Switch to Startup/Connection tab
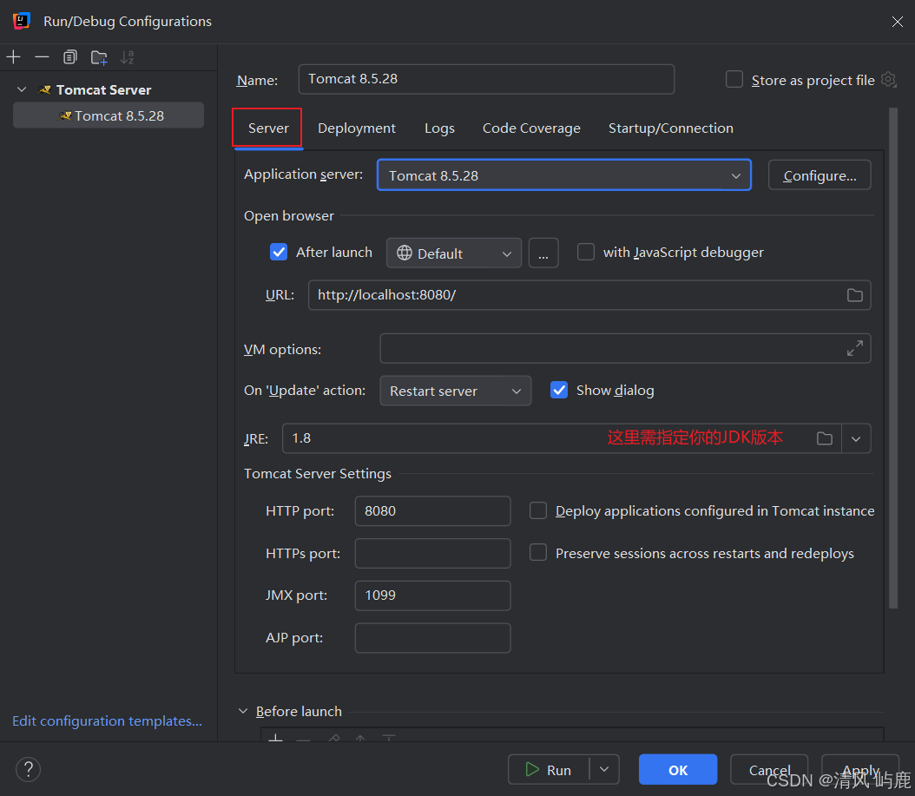 [671, 128]
